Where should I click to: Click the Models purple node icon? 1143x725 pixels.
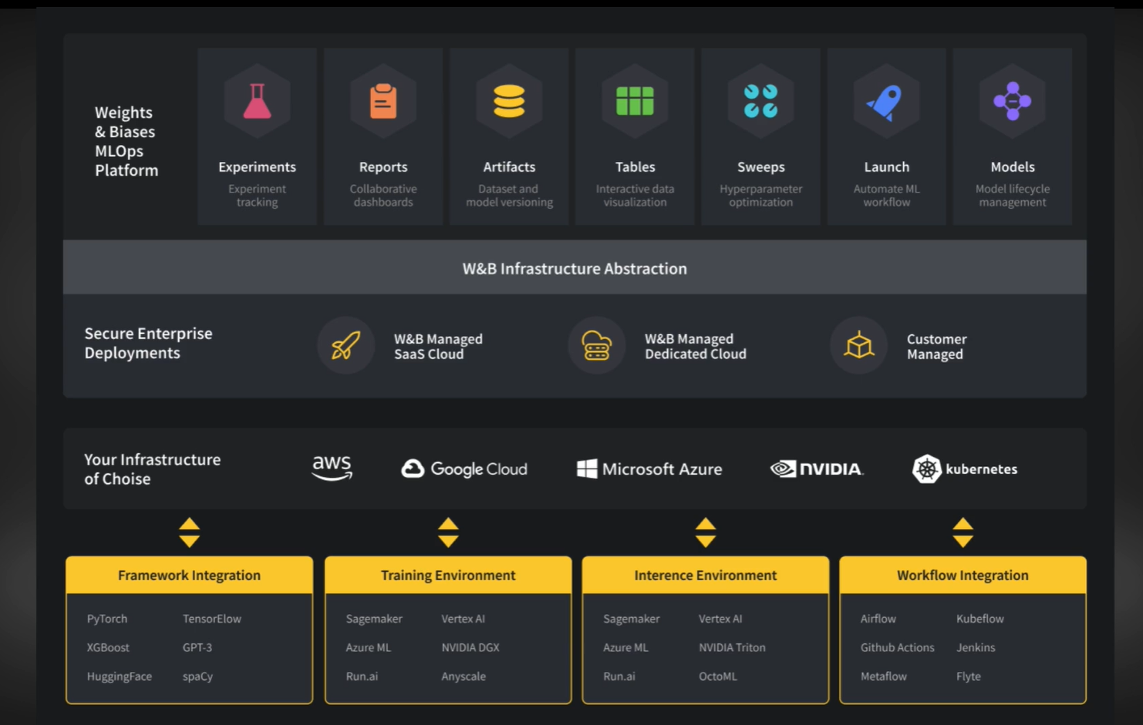click(1013, 101)
